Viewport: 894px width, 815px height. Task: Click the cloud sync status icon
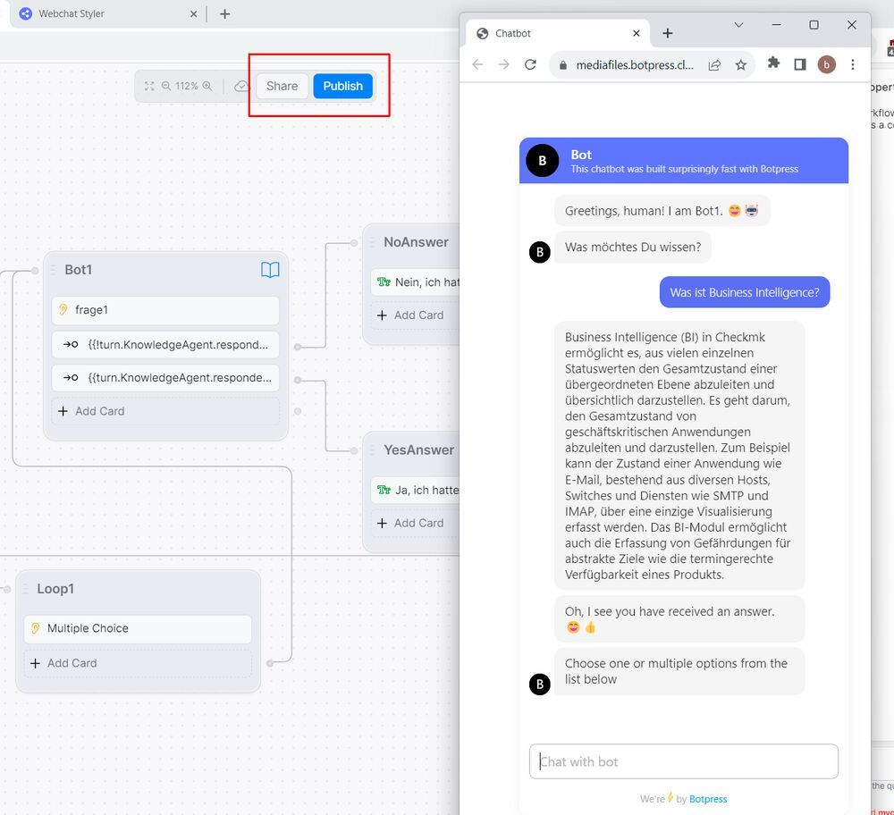tap(240, 86)
